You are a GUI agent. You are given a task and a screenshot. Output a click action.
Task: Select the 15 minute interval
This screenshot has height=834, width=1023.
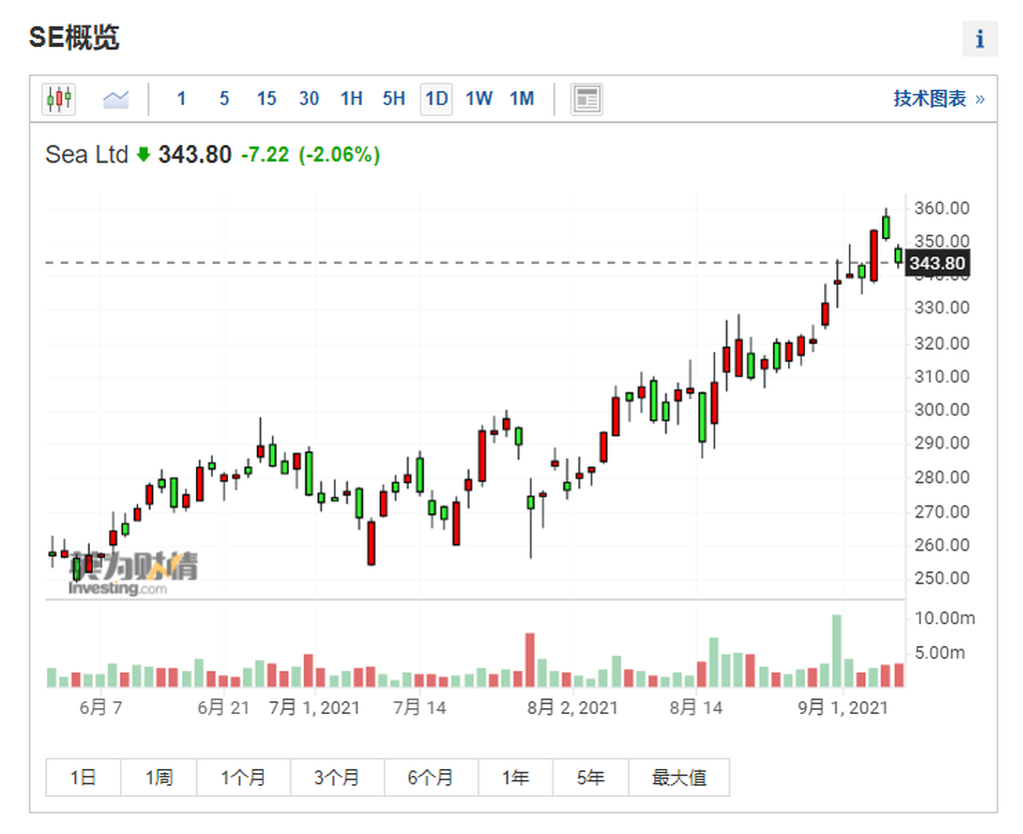coord(266,99)
